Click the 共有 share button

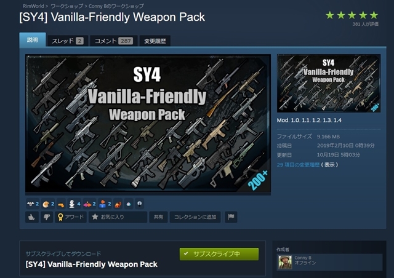(x=158, y=217)
